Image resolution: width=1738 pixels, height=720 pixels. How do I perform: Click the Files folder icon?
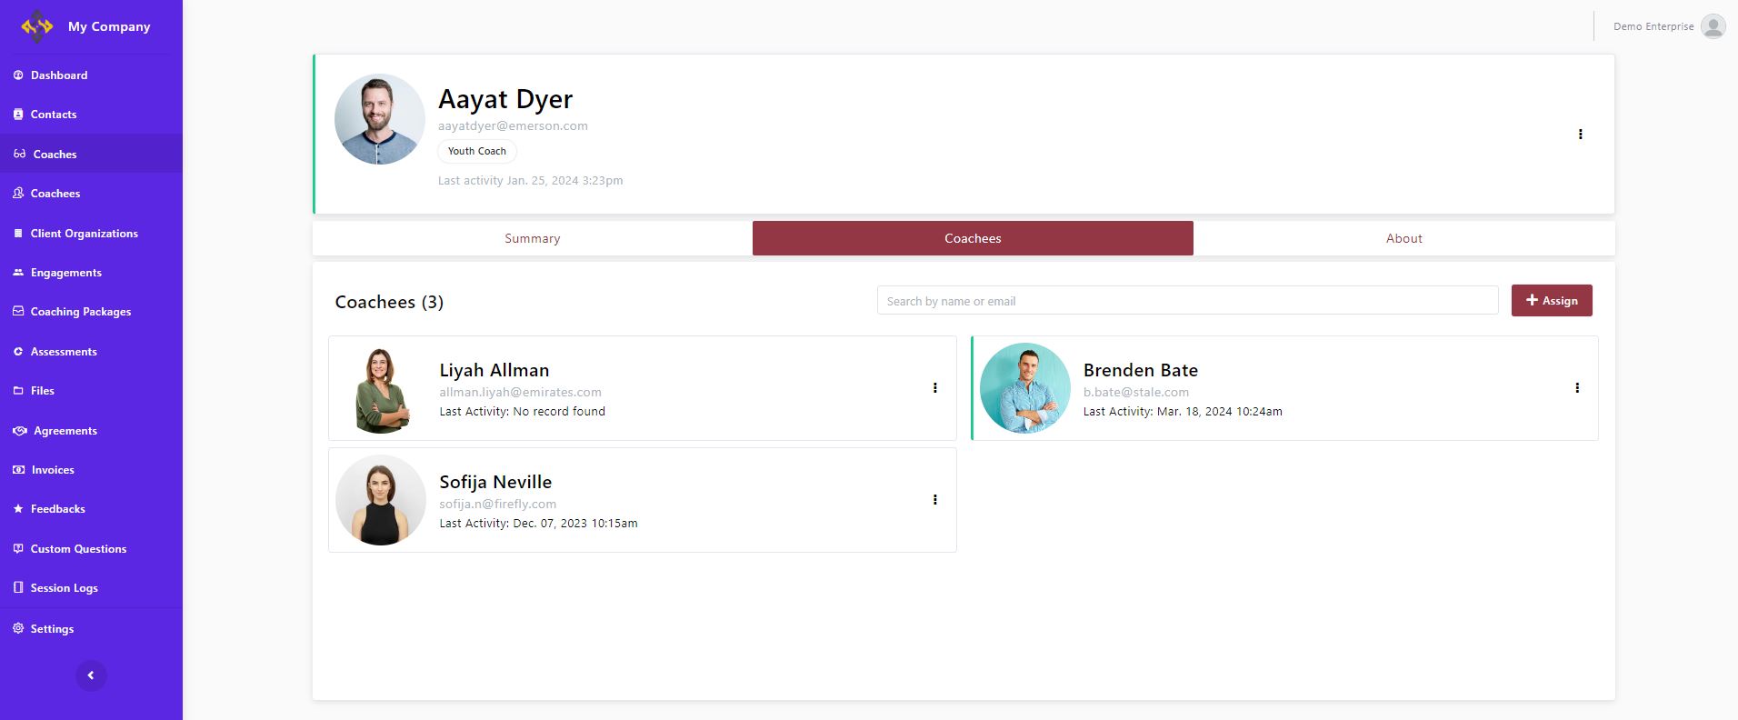tap(18, 391)
